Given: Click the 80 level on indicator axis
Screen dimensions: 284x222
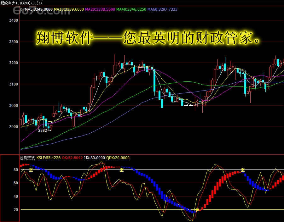Looking at the screenshot, I should point(16,169).
